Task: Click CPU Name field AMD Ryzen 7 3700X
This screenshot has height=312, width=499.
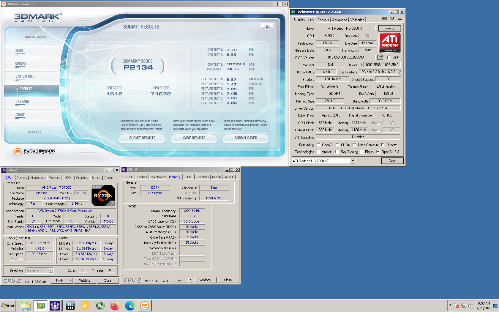Action: coord(56,187)
